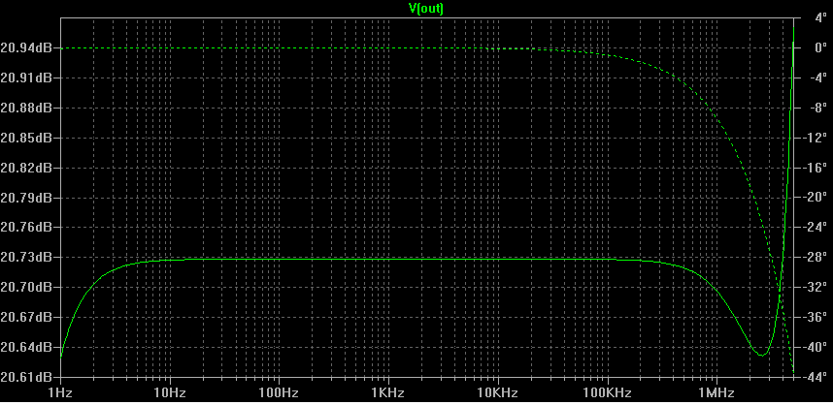This screenshot has height=405, width=833.
Task: Click the 10Hz frequency axis label
Action: pyautogui.click(x=171, y=392)
